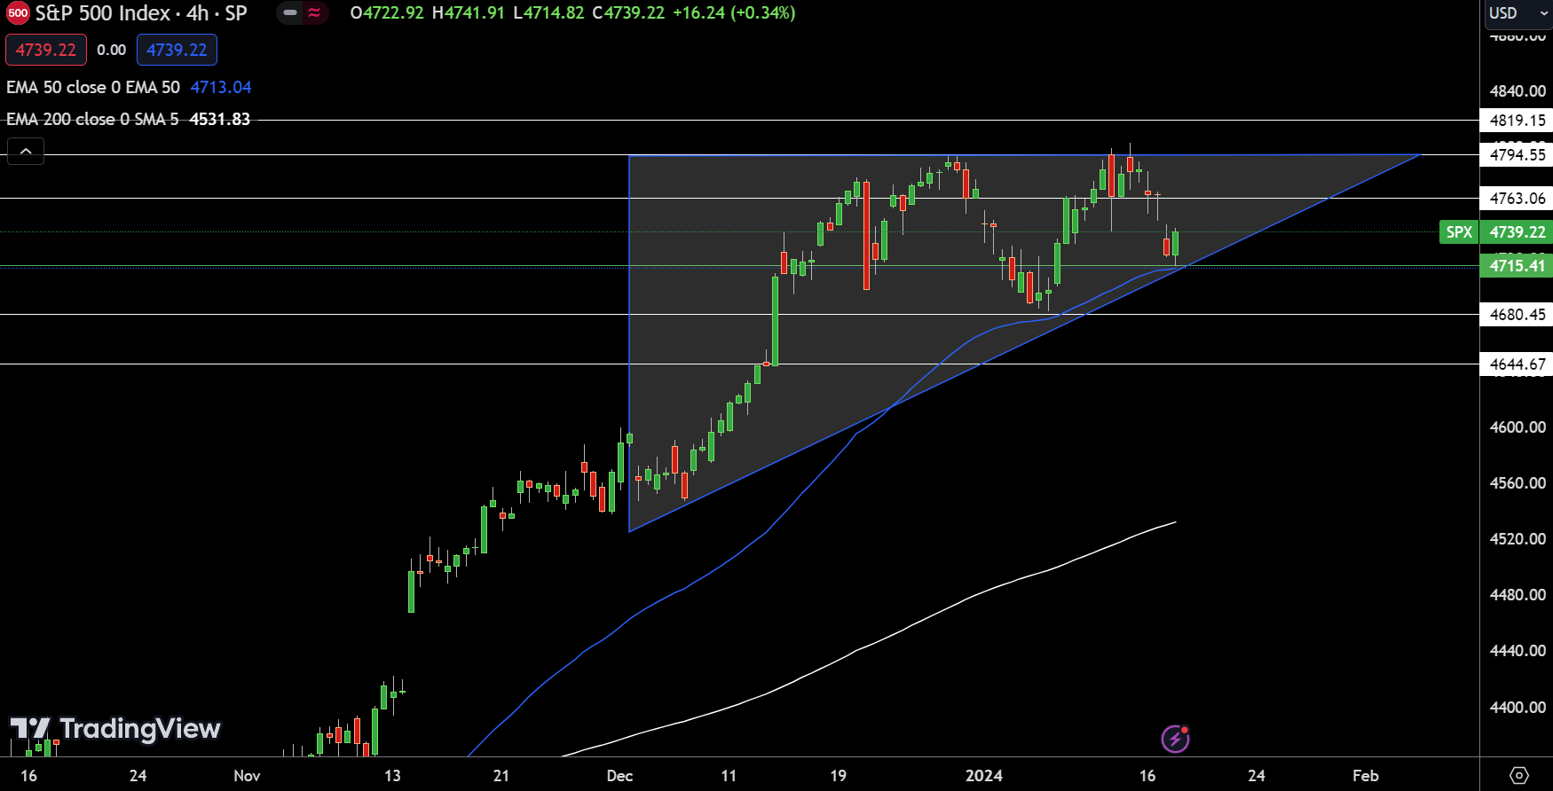Select the S&P 500 Index title
1553x791 pixels.
click(x=103, y=13)
